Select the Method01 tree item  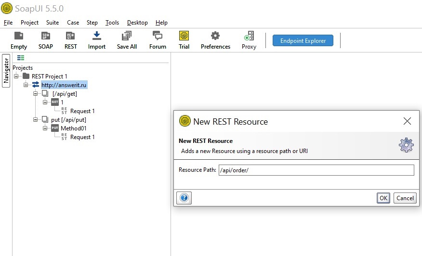(74, 128)
